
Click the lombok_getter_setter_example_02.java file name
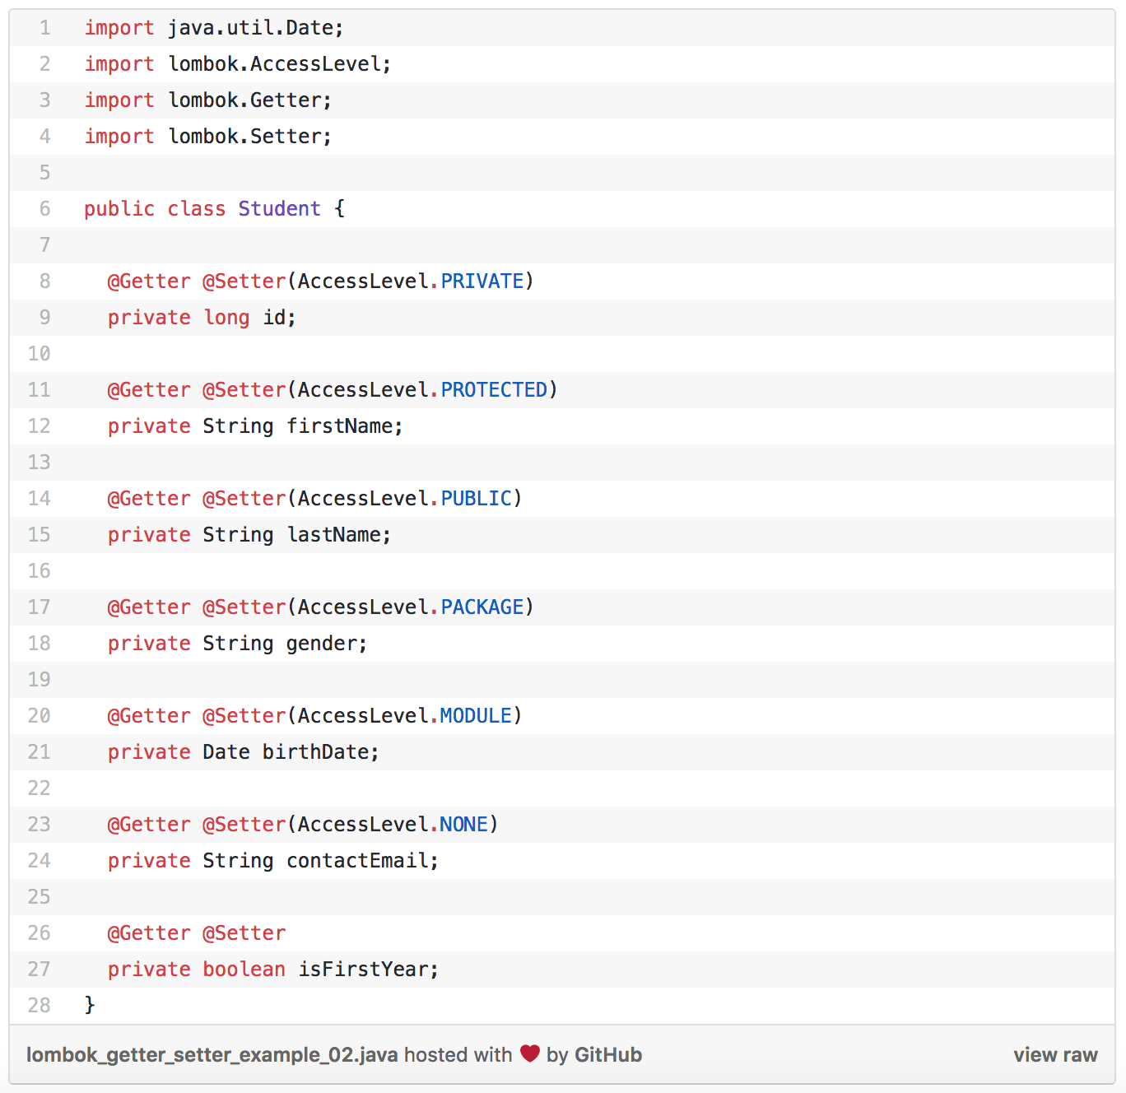click(212, 1054)
